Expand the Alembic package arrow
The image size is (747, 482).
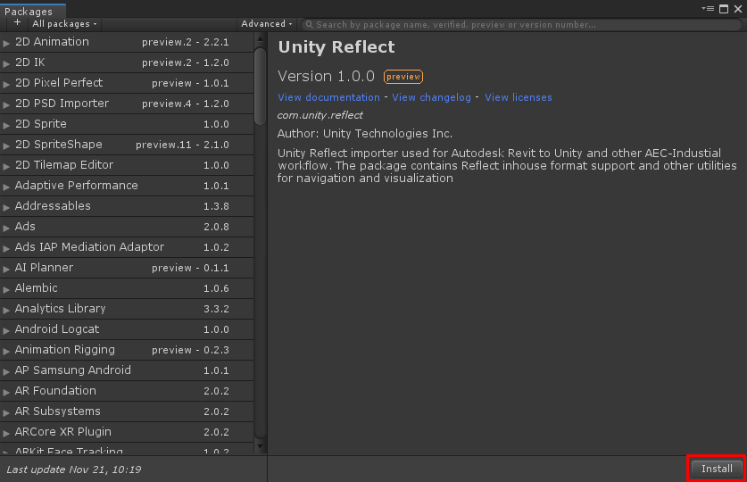[x=7, y=289]
